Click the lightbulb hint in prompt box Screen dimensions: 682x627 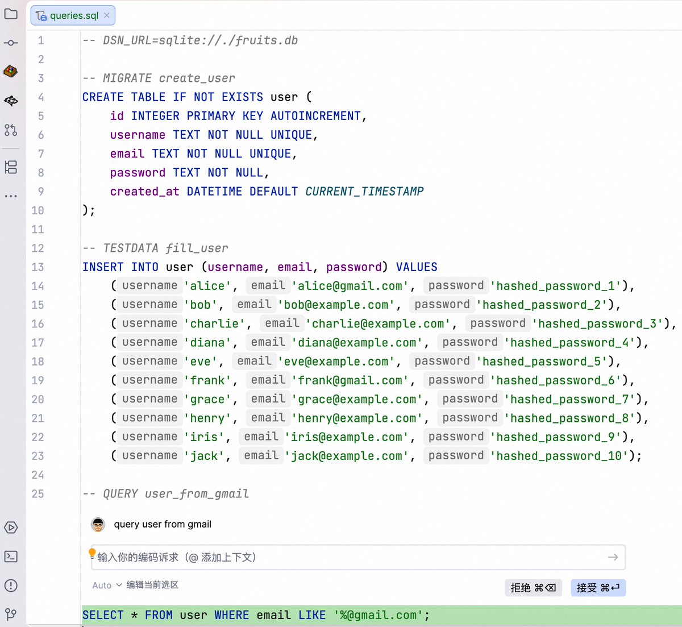tap(92, 553)
